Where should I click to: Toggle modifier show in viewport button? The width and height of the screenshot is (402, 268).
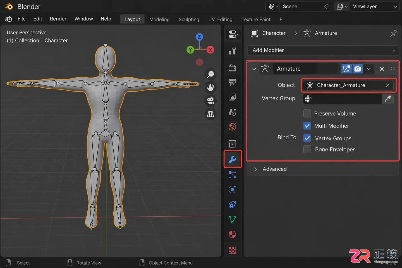pyautogui.click(x=346, y=69)
